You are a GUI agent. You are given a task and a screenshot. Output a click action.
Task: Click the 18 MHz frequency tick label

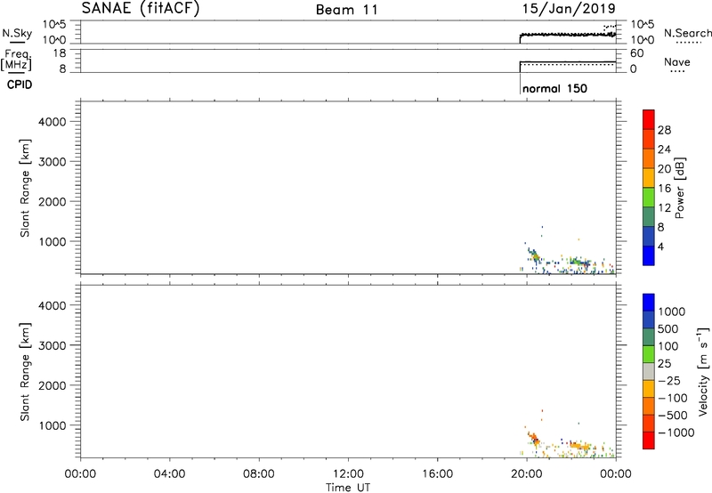[59, 53]
